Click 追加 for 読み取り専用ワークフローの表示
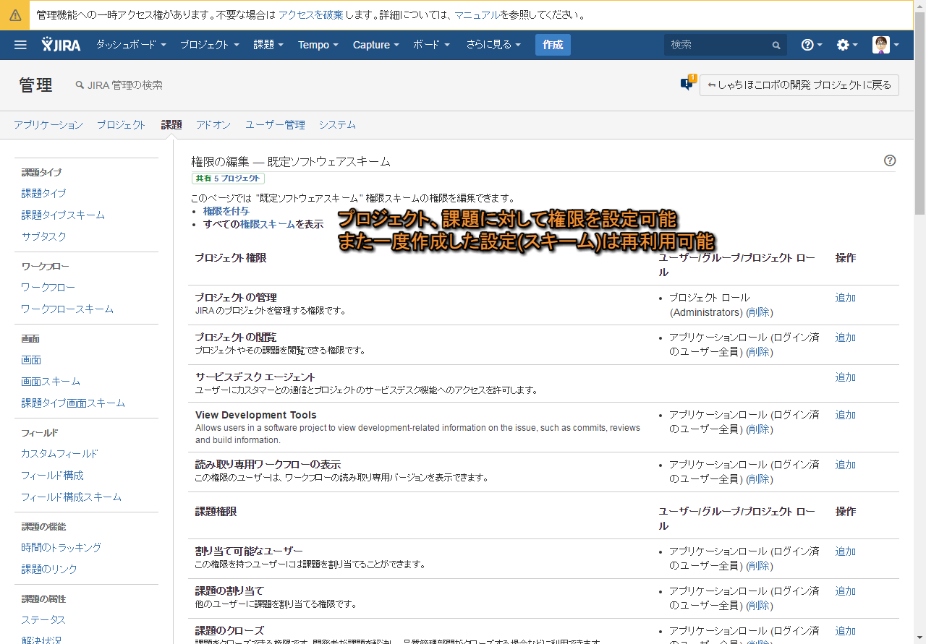Screen dimensions: 926x644 [x=846, y=464]
